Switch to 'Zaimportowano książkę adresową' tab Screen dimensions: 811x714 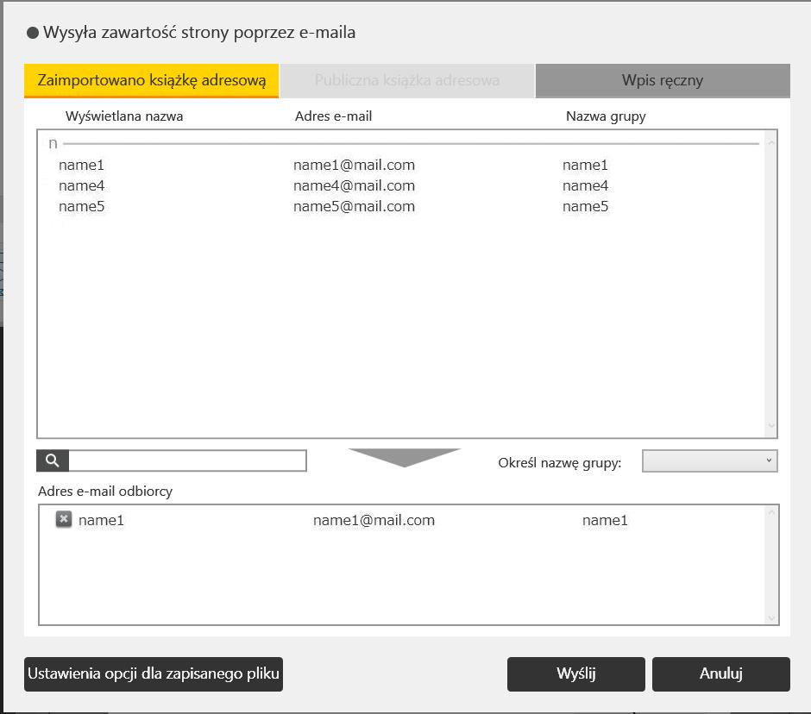[x=152, y=81]
